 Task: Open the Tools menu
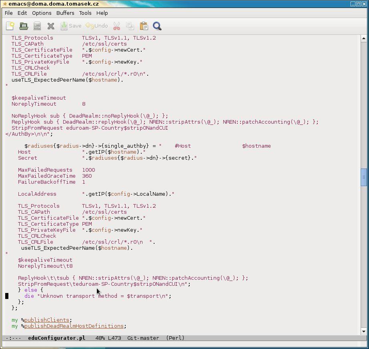pos(85,13)
